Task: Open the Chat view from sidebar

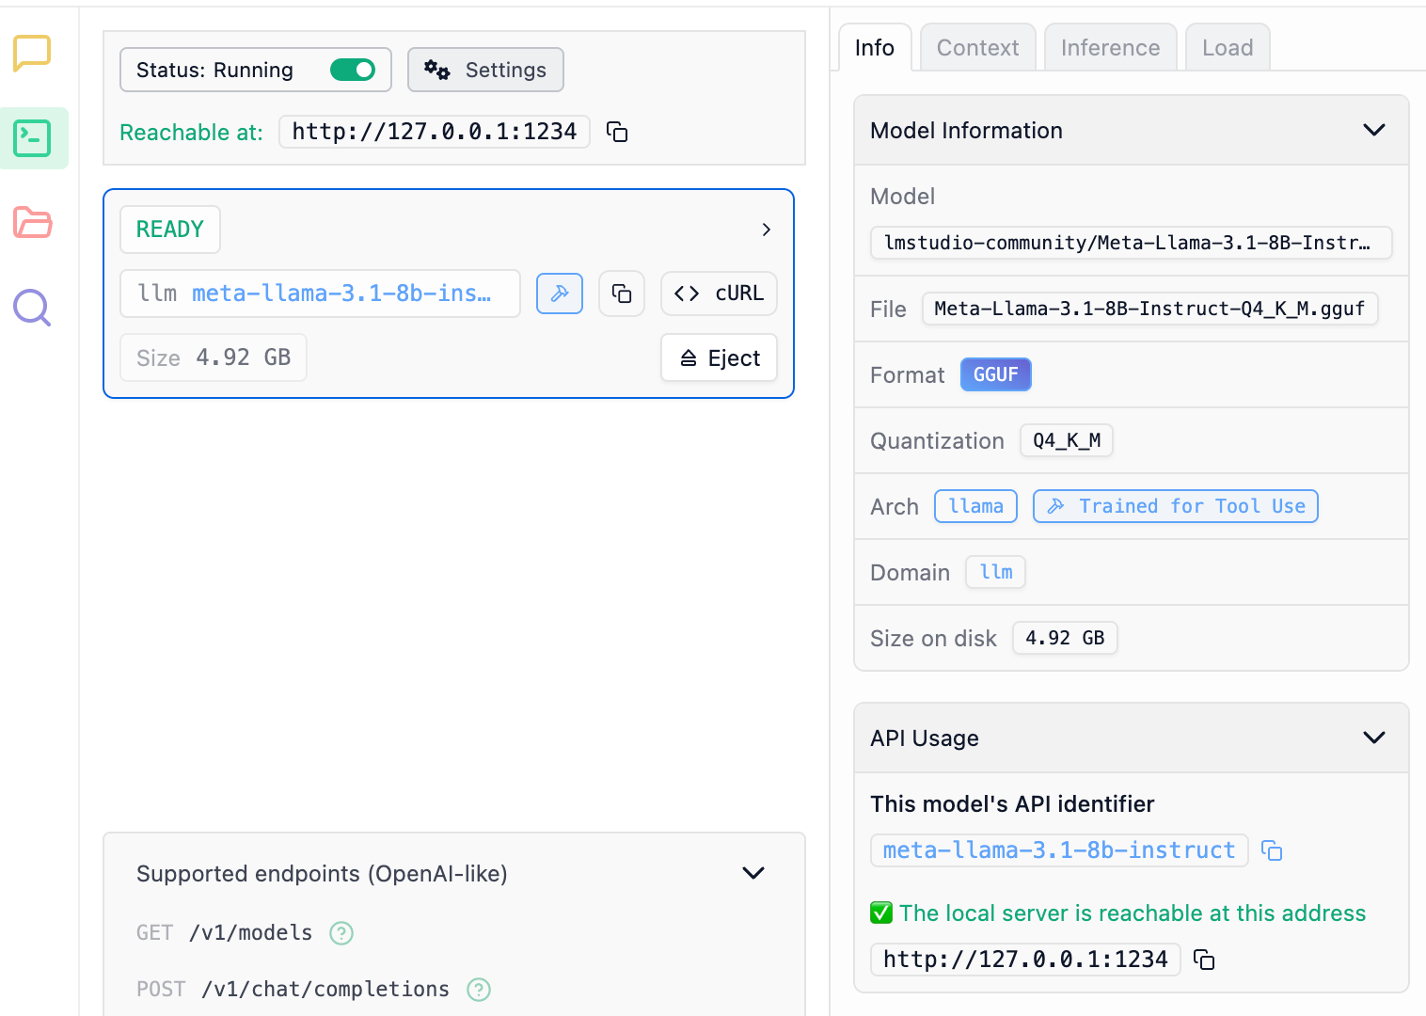Action: (32, 54)
